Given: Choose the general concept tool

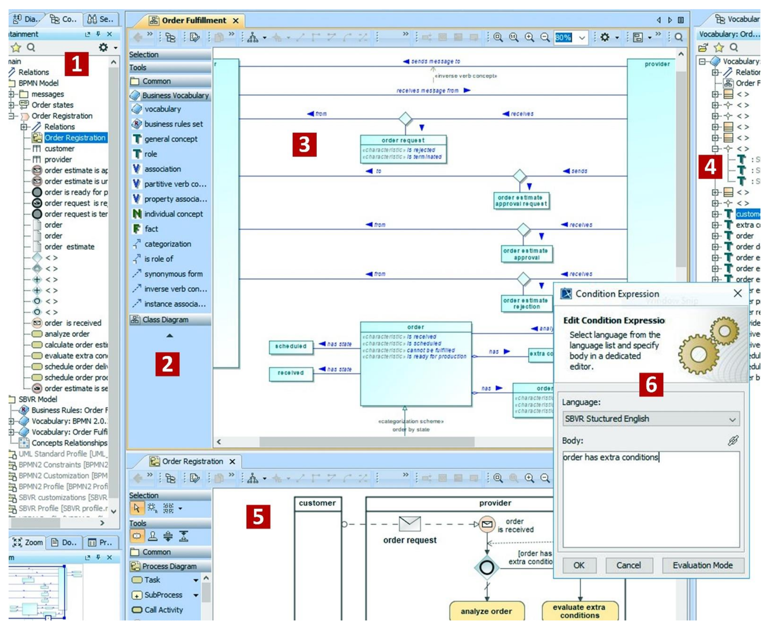Looking at the screenshot, I should click(x=171, y=139).
